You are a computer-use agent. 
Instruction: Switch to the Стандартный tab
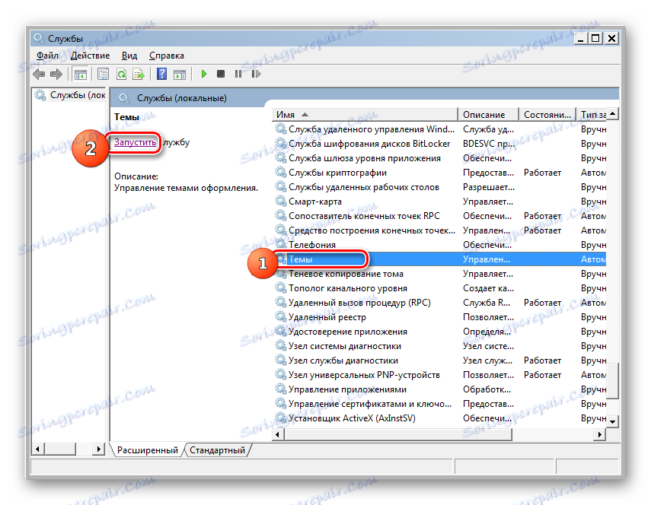(x=217, y=449)
